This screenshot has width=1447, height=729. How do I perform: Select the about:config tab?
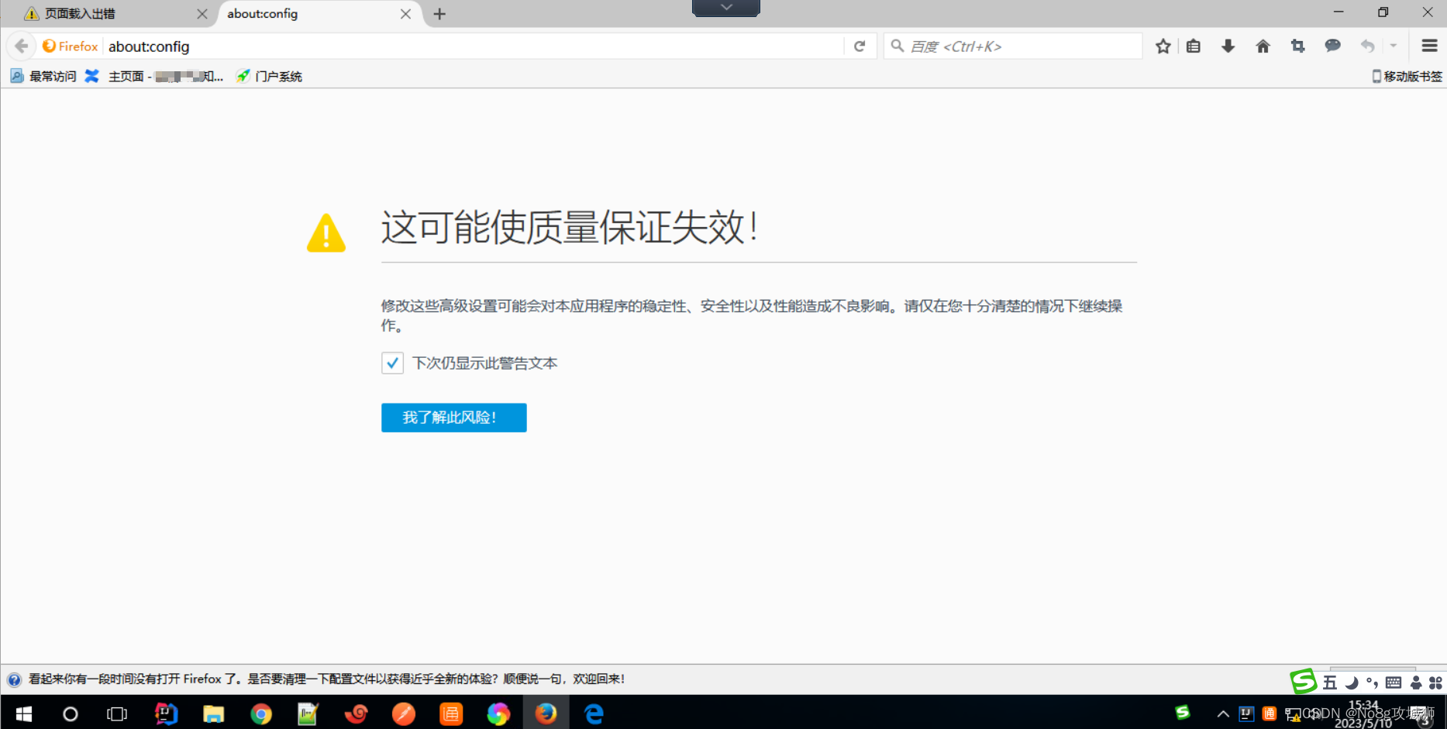pyautogui.click(x=310, y=14)
